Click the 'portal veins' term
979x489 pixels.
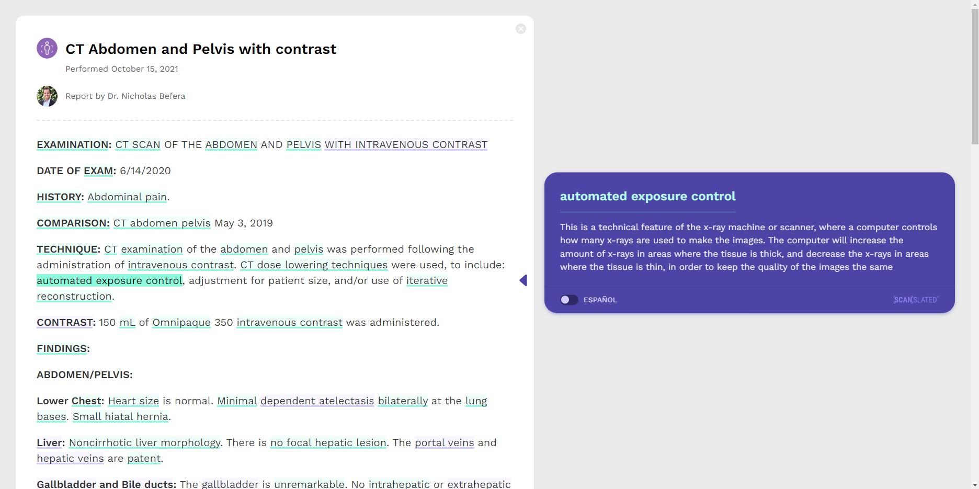click(444, 443)
